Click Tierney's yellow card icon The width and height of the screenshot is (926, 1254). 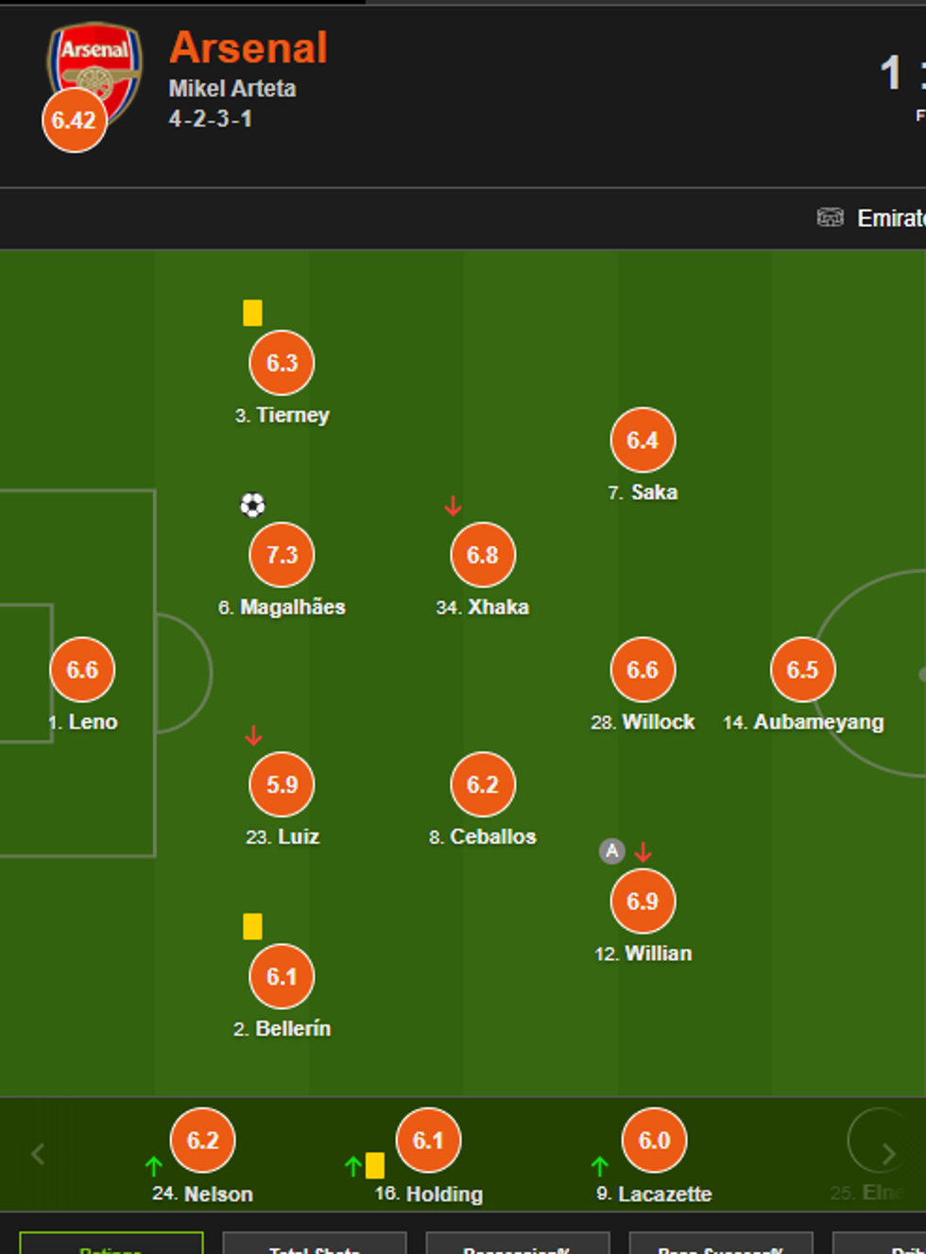(x=252, y=313)
